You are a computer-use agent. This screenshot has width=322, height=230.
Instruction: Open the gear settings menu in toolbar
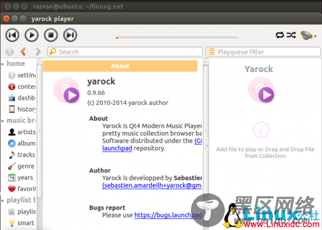[x=10, y=52]
